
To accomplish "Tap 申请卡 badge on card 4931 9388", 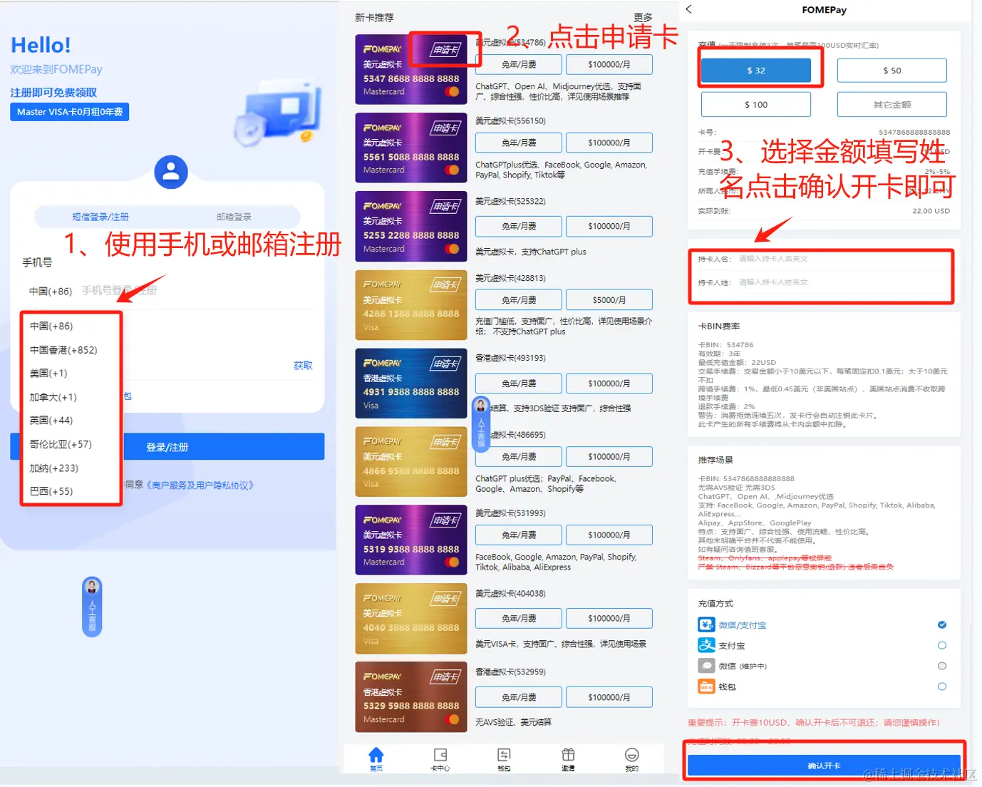I will pos(445,364).
